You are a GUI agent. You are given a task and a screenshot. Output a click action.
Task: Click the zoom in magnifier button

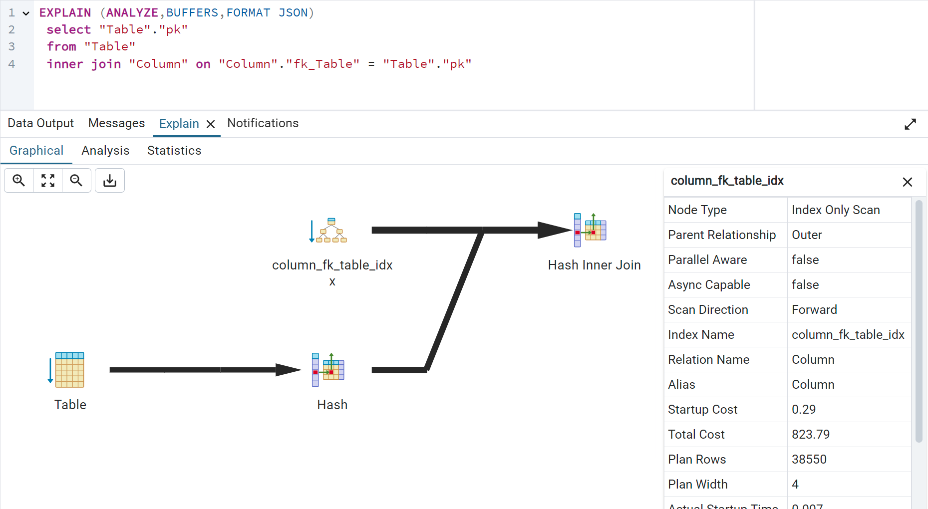click(19, 180)
